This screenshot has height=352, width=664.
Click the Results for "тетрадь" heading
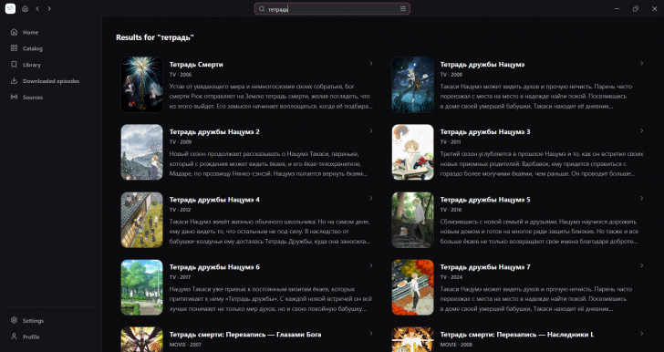coord(155,37)
